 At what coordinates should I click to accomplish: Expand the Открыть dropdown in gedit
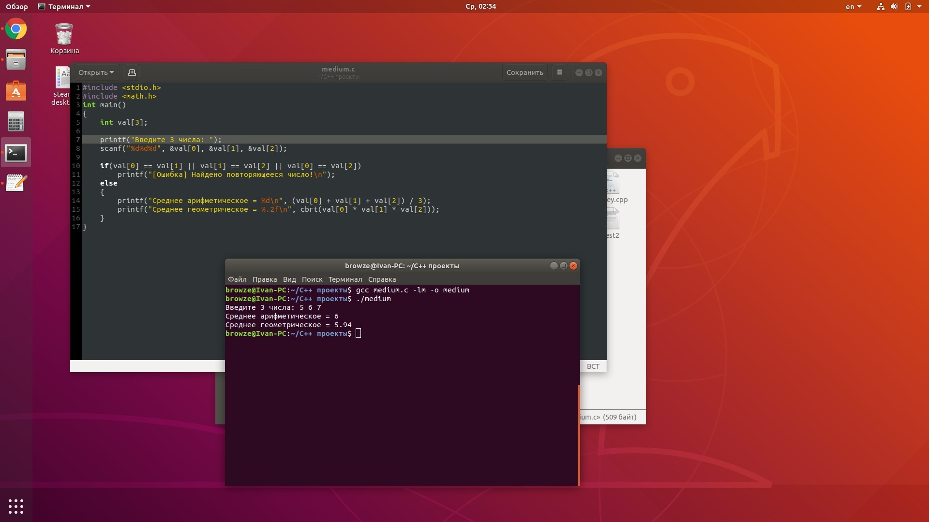[x=96, y=72]
